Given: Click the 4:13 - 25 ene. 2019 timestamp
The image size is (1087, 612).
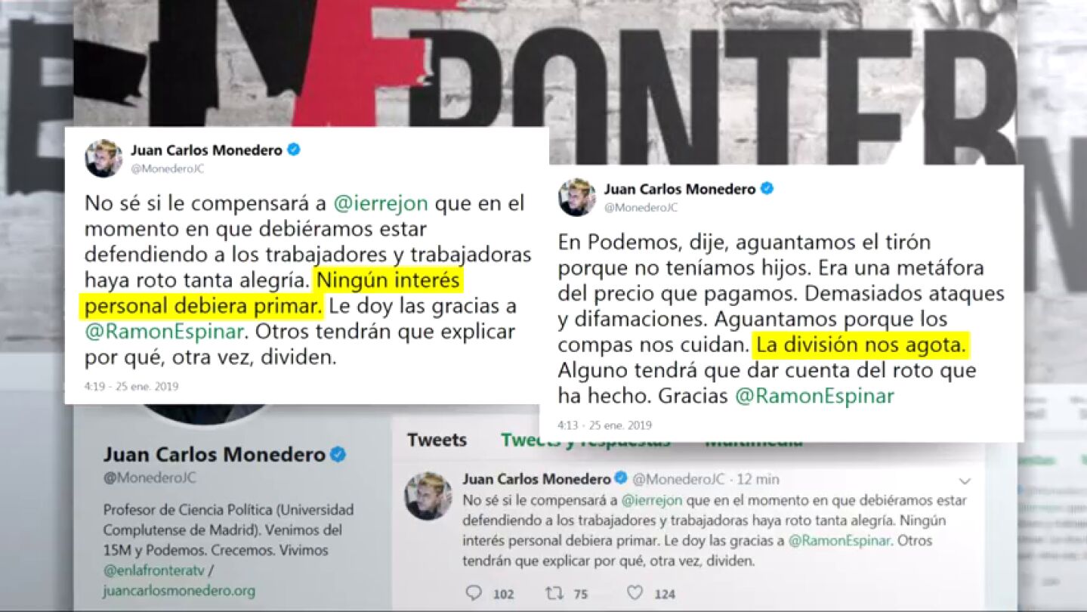Looking at the screenshot, I should click(604, 425).
